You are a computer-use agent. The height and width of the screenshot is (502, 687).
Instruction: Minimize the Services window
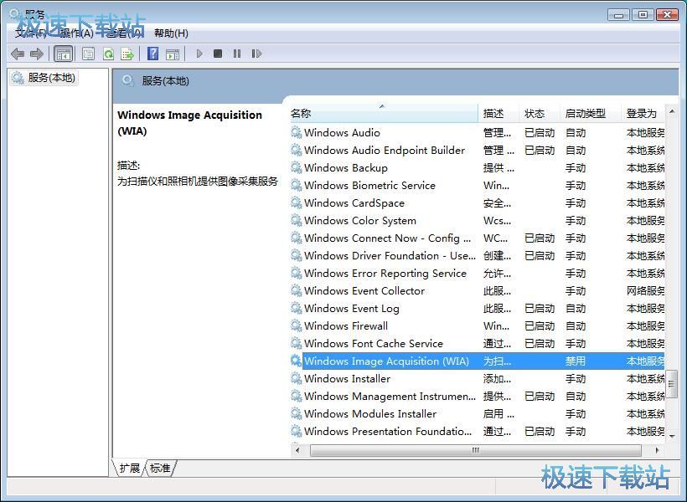click(x=619, y=15)
